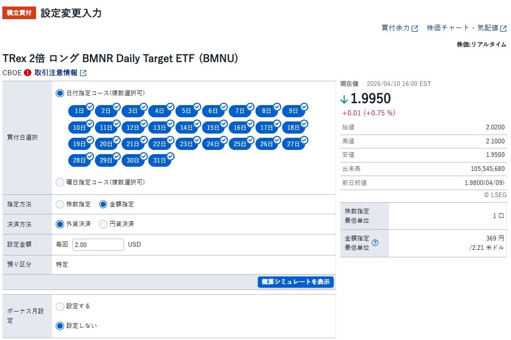The width and height of the screenshot is (511, 340).
Task: Toggle the 1日 purchase date chip
Action: point(80,111)
